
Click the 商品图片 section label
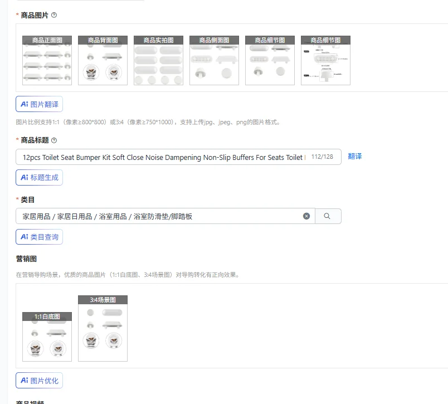tap(35, 16)
